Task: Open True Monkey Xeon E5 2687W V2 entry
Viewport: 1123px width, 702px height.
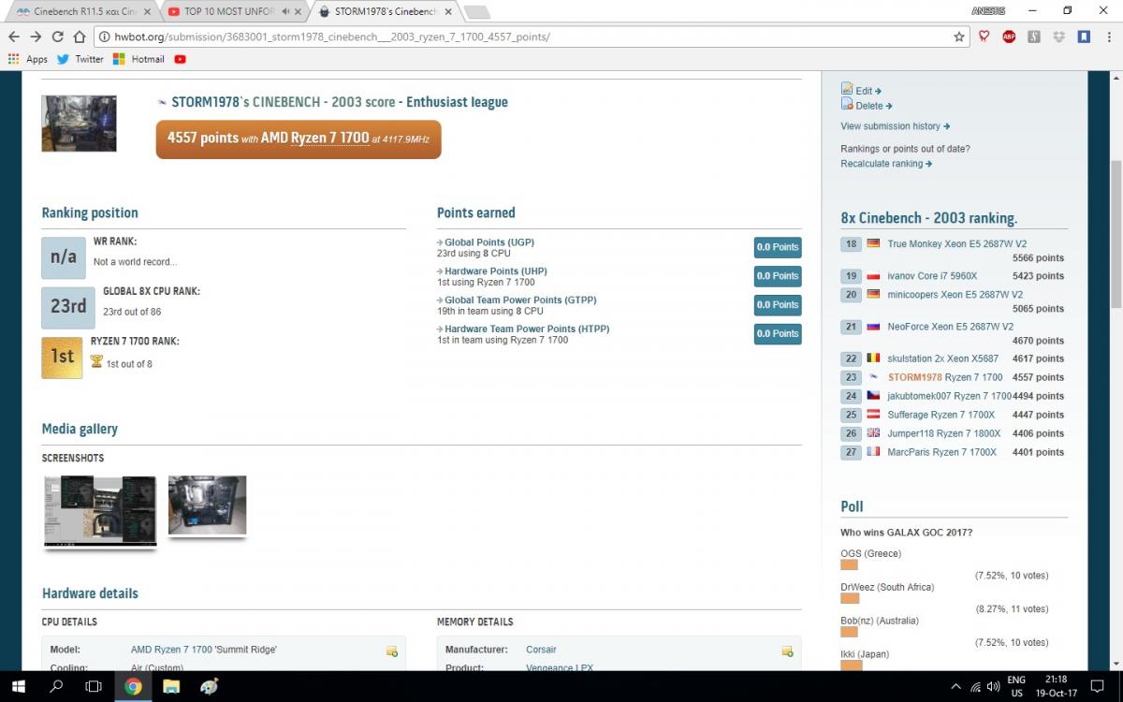Action: coord(956,244)
